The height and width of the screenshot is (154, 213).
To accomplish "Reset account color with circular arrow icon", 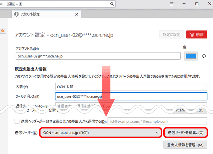I will click(x=204, y=56).
